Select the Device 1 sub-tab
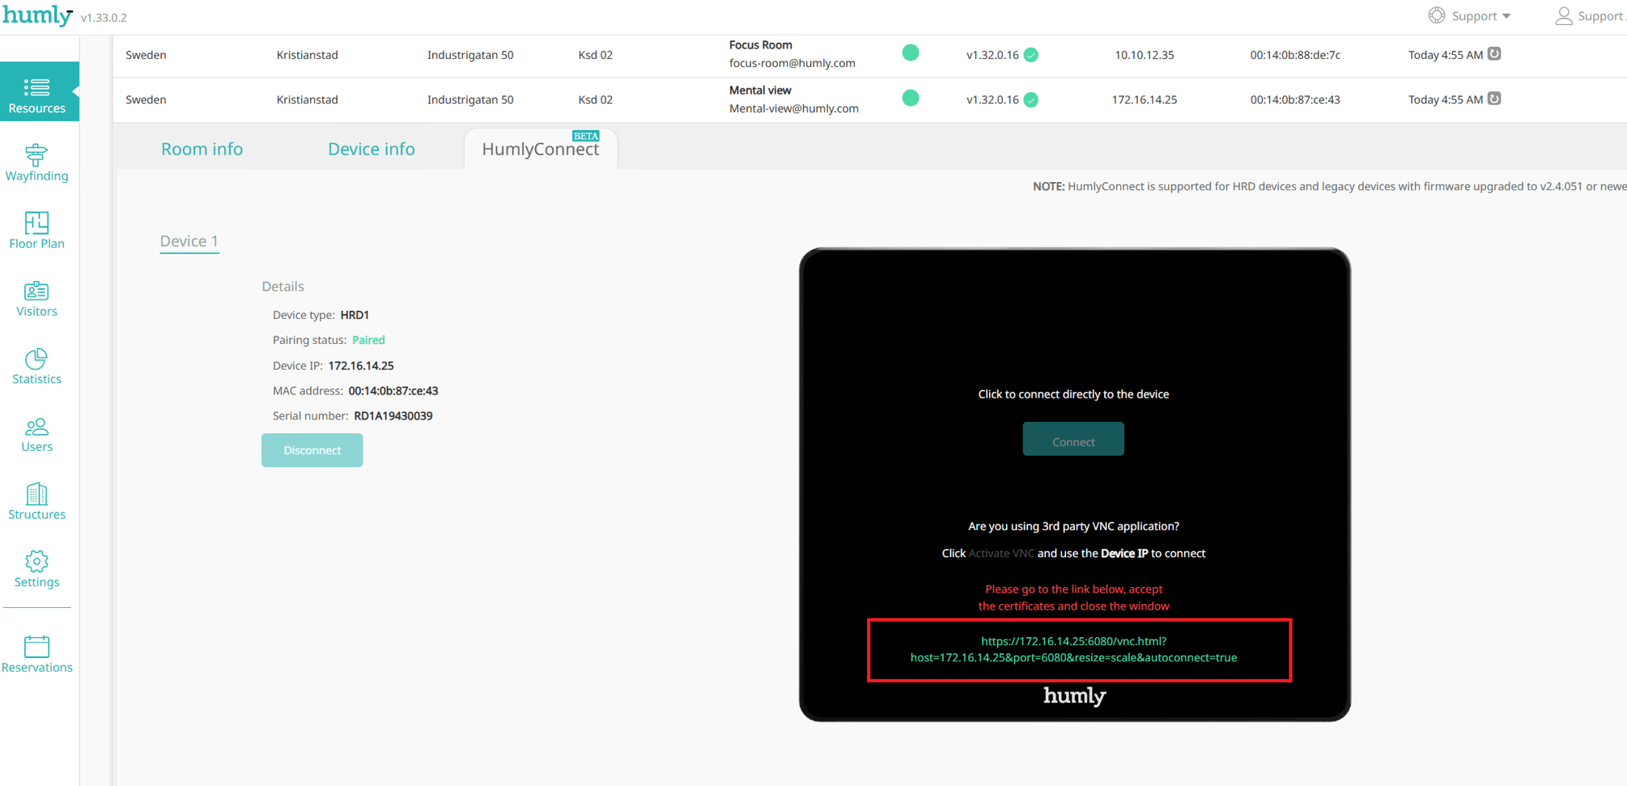The width and height of the screenshot is (1627, 786). click(189, 241)
